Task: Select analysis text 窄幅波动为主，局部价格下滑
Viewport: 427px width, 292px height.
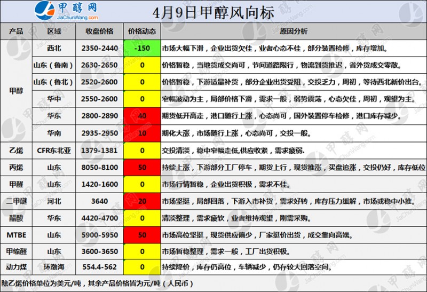Action: click(207, 99)
